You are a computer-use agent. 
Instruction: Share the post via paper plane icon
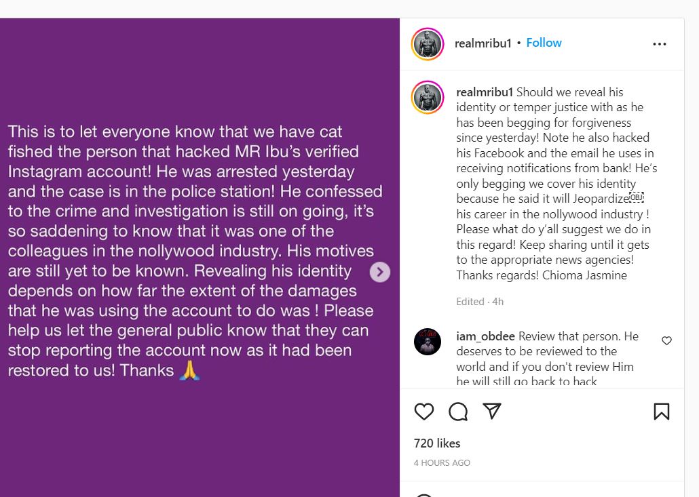[x=492, y=412]
